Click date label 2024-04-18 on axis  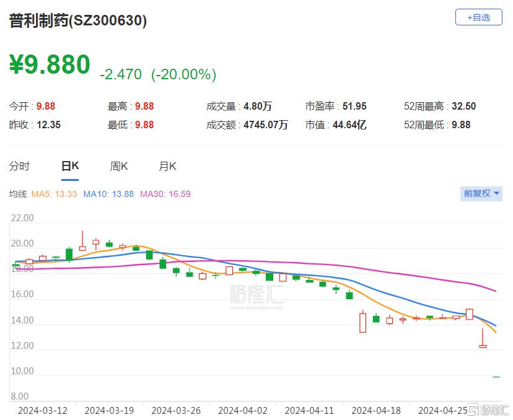pyautogui.click(x=376, y=410)
